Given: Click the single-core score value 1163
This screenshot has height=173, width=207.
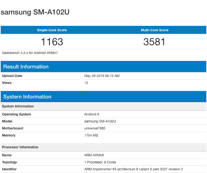Looking at the screenshot, I should 52,42.
